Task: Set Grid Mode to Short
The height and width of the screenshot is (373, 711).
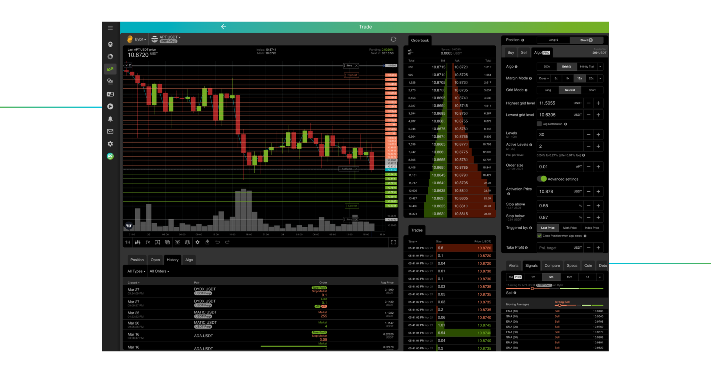Action: coord(592,90)
